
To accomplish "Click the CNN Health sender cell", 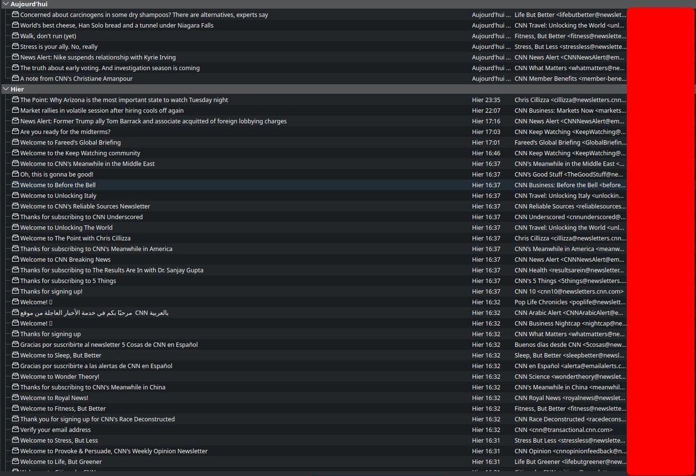I will pyautogui.click(x=570, y=270).
